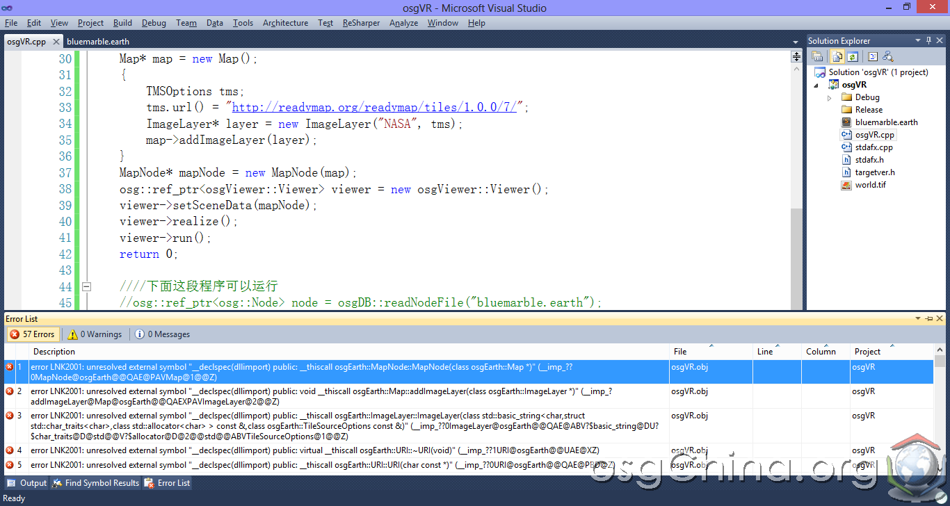Switch to the bluemarble.earth editor tab

[98, 42]
